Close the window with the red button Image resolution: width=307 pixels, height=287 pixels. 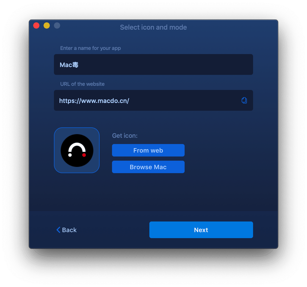point(36,25)
